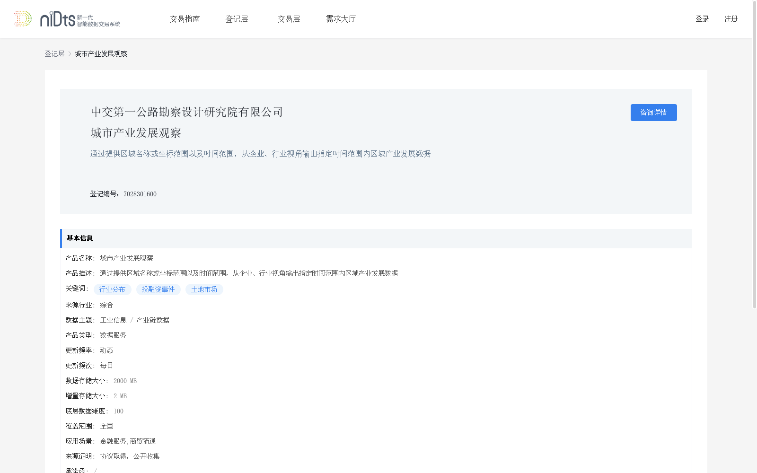
Task: Select the 投融资事件 keyword tag
Action: pos(158,289)
